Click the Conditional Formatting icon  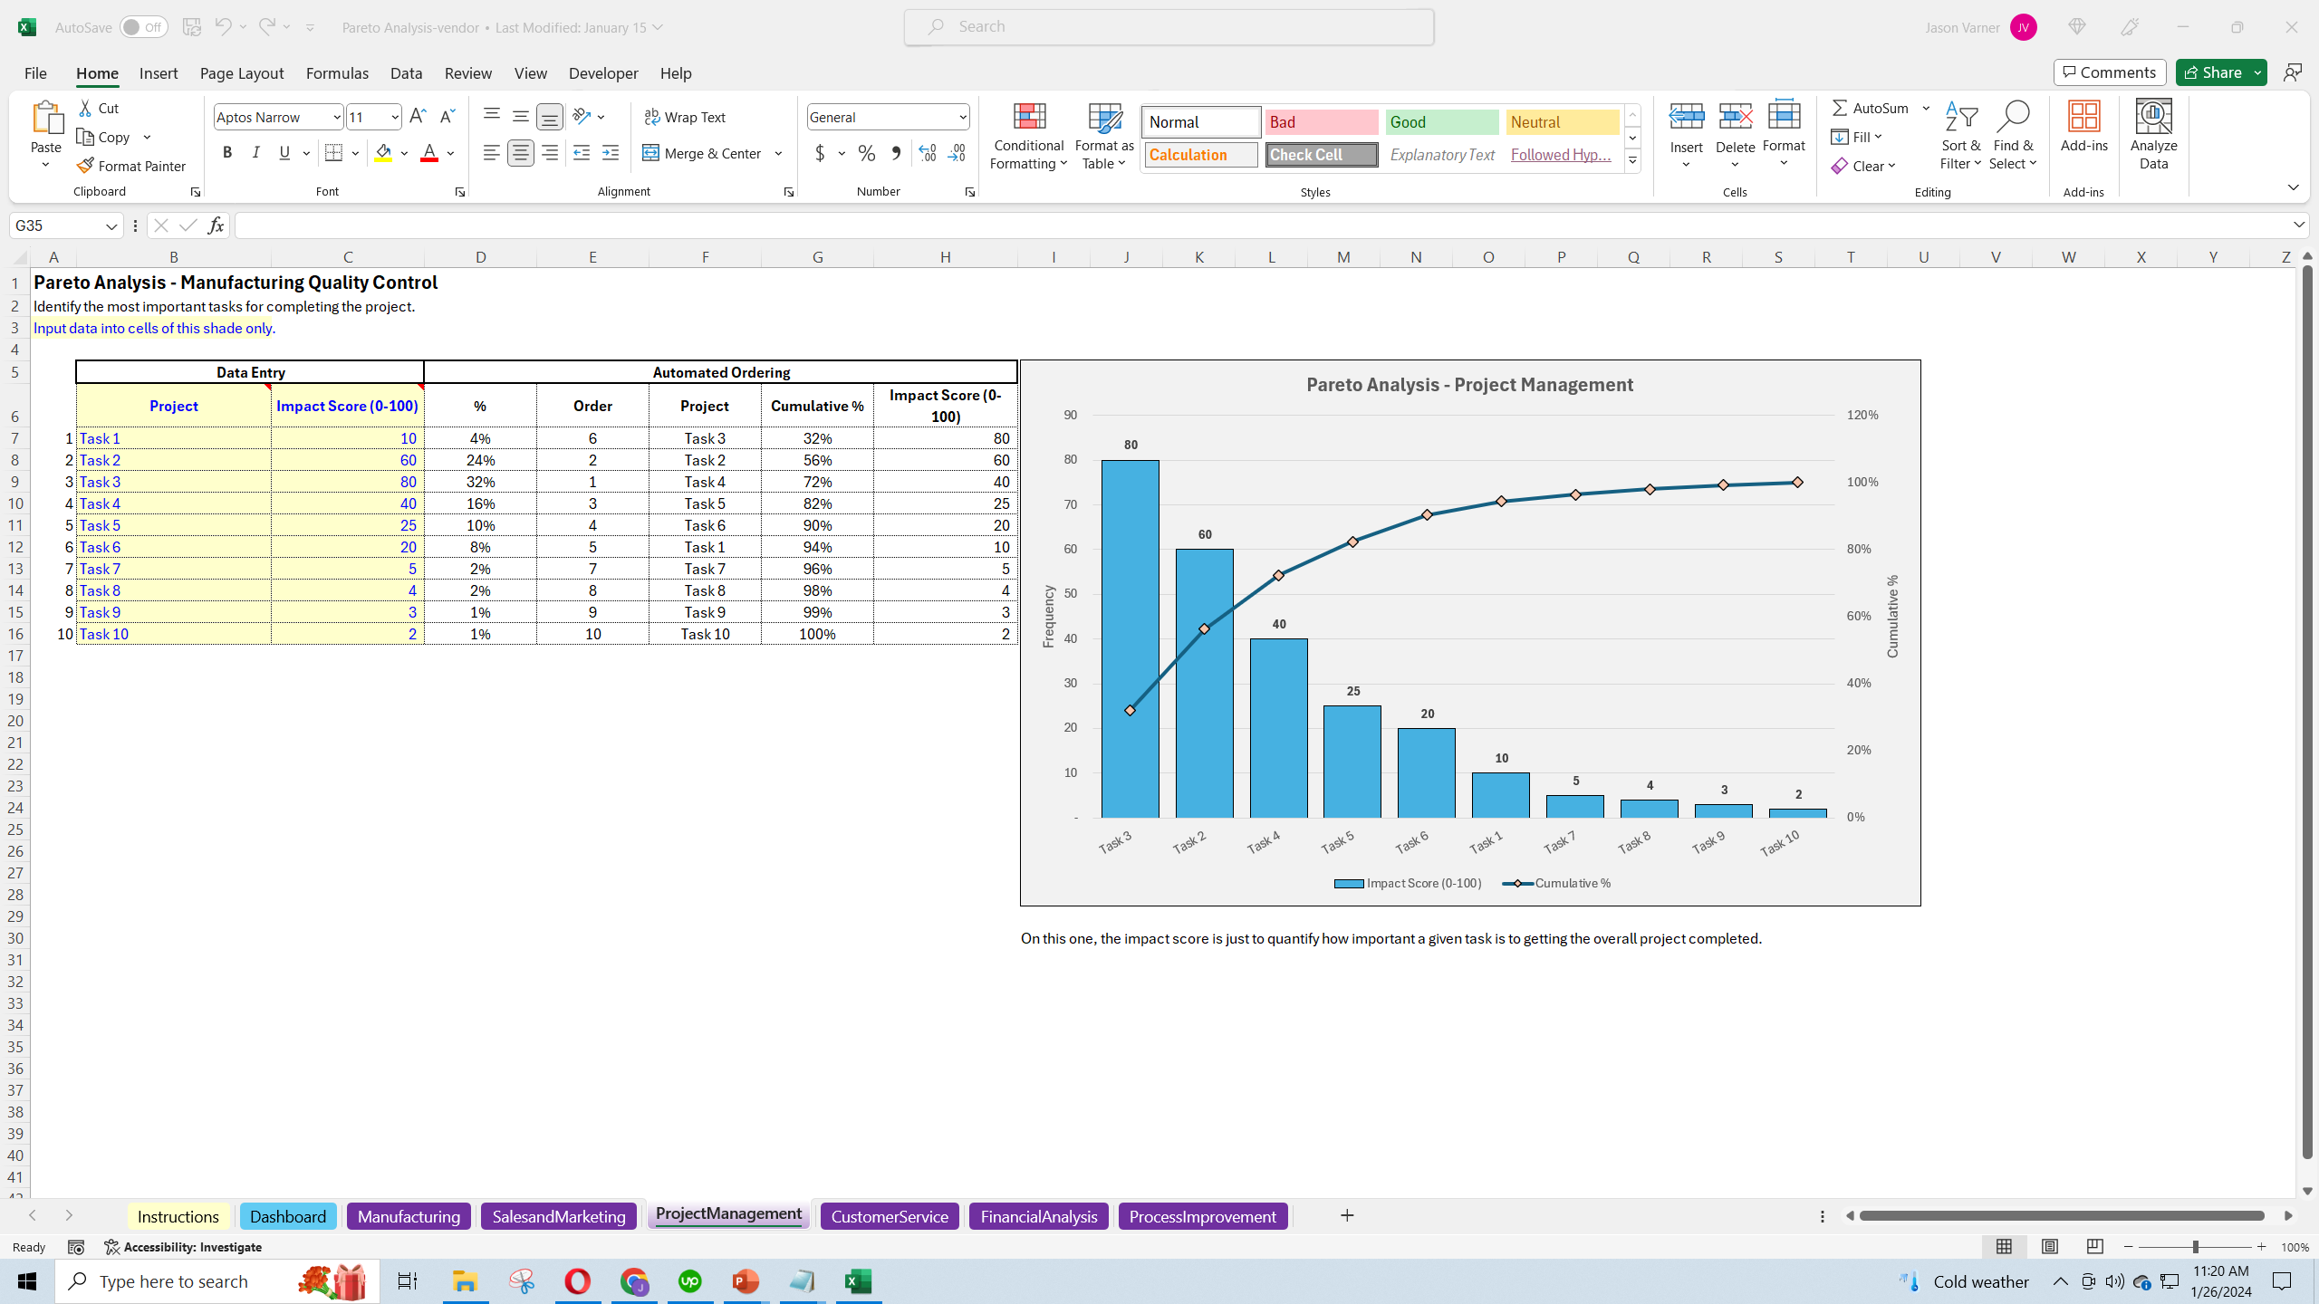(1028, 118)
